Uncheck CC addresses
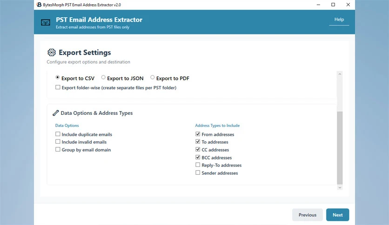This screenshot has width=389, height=225. click(198, 149)
